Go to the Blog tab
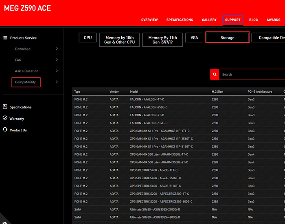Screen dimensions: 285x224 [x=254, y=20]
